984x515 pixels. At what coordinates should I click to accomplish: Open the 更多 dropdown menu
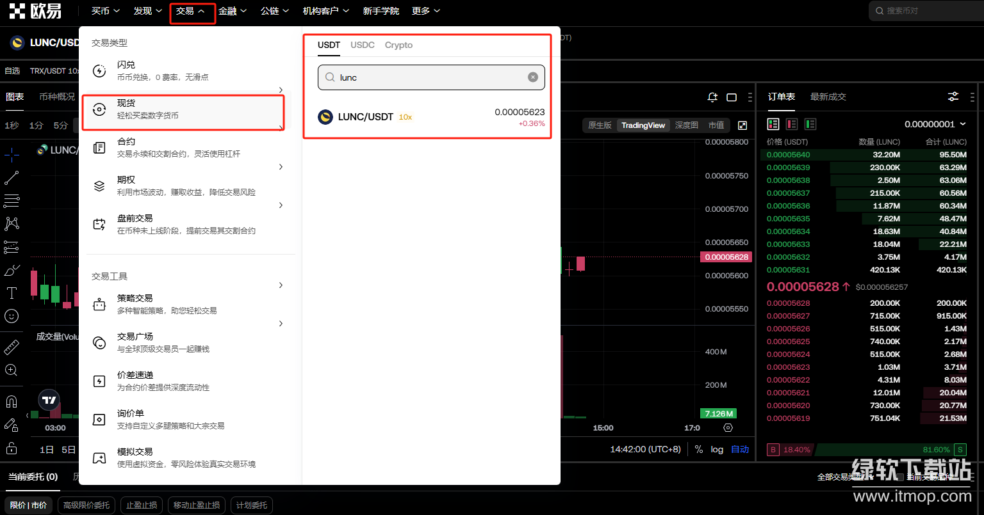click(x=426, y=11)
